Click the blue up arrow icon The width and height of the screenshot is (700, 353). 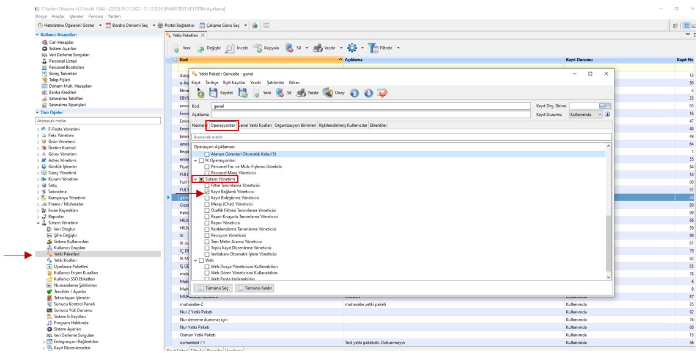pos(355,93)
